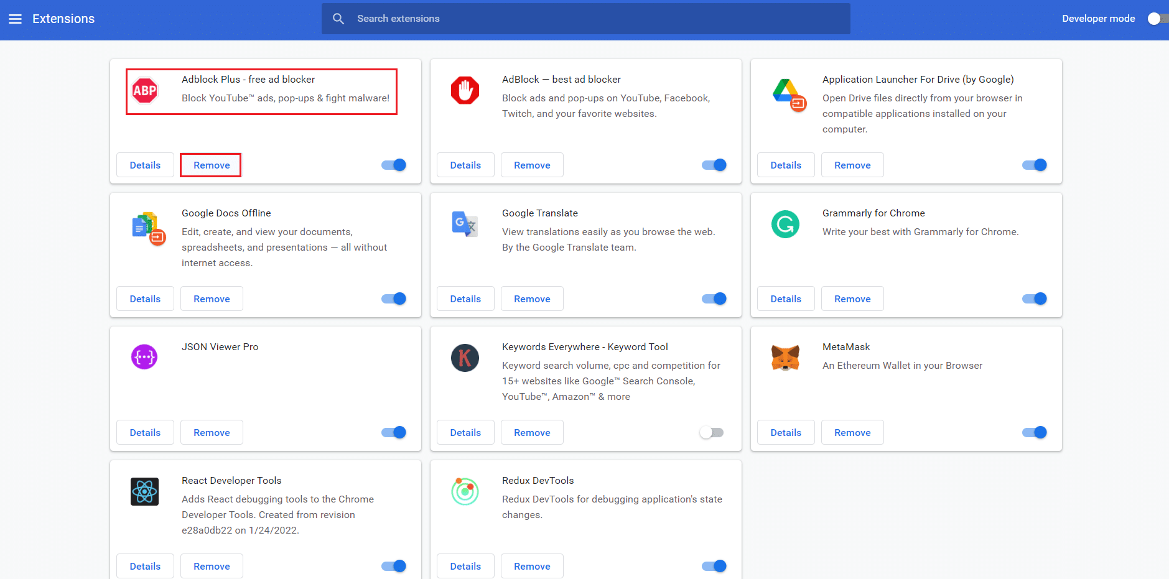Open Details for Keywords Everywhere
This screenshot has height=579, width=1169.
[465, 432]
